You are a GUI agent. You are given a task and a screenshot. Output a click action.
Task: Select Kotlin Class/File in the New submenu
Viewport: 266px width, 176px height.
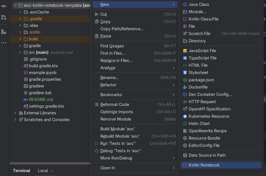[x=203, y=19]
